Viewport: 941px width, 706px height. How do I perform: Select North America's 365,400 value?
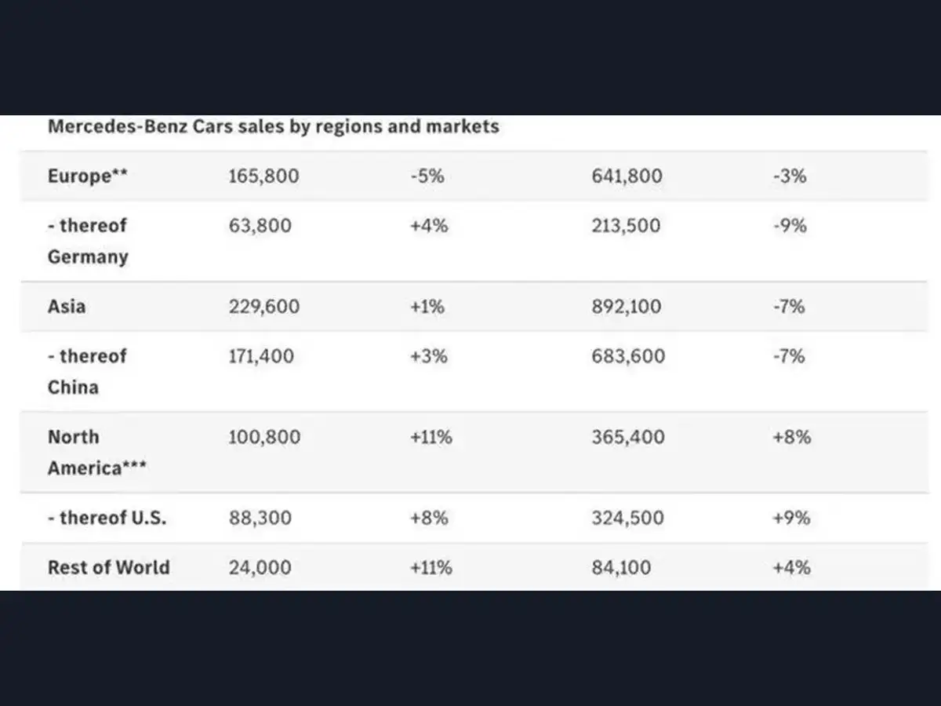[628, 437]
